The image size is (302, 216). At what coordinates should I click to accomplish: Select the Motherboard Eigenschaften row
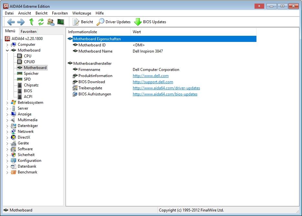162,39
